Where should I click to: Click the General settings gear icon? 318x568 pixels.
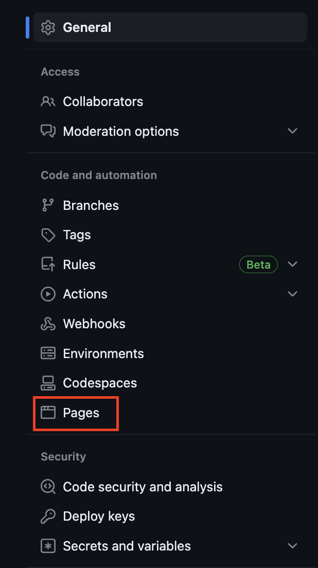47,27
